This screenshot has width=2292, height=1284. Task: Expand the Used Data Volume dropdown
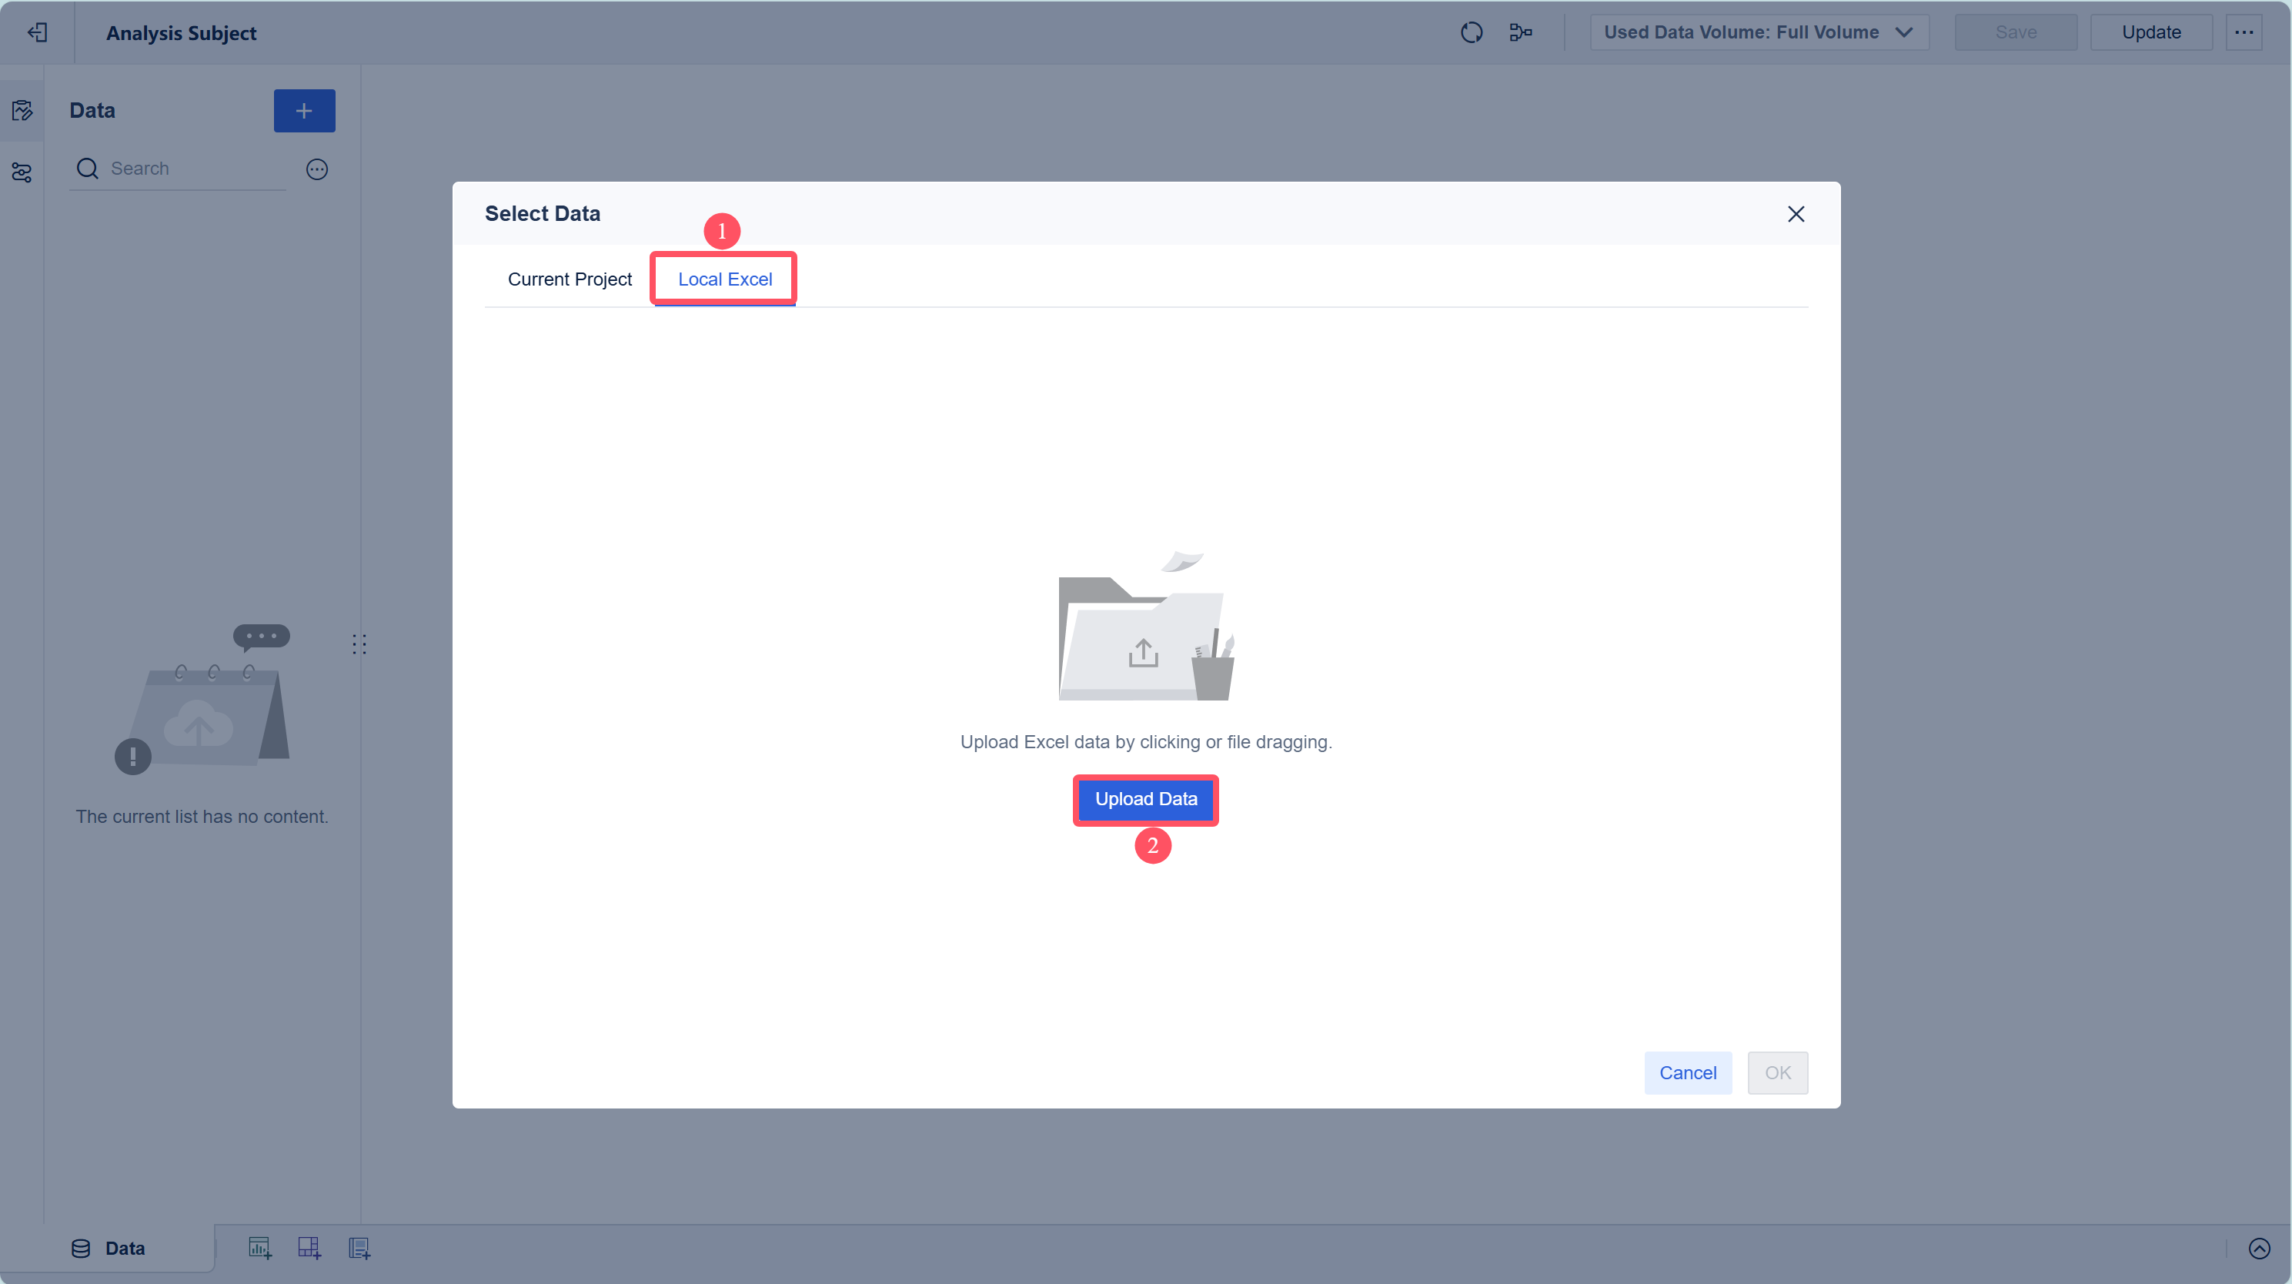click(1759, 33)
